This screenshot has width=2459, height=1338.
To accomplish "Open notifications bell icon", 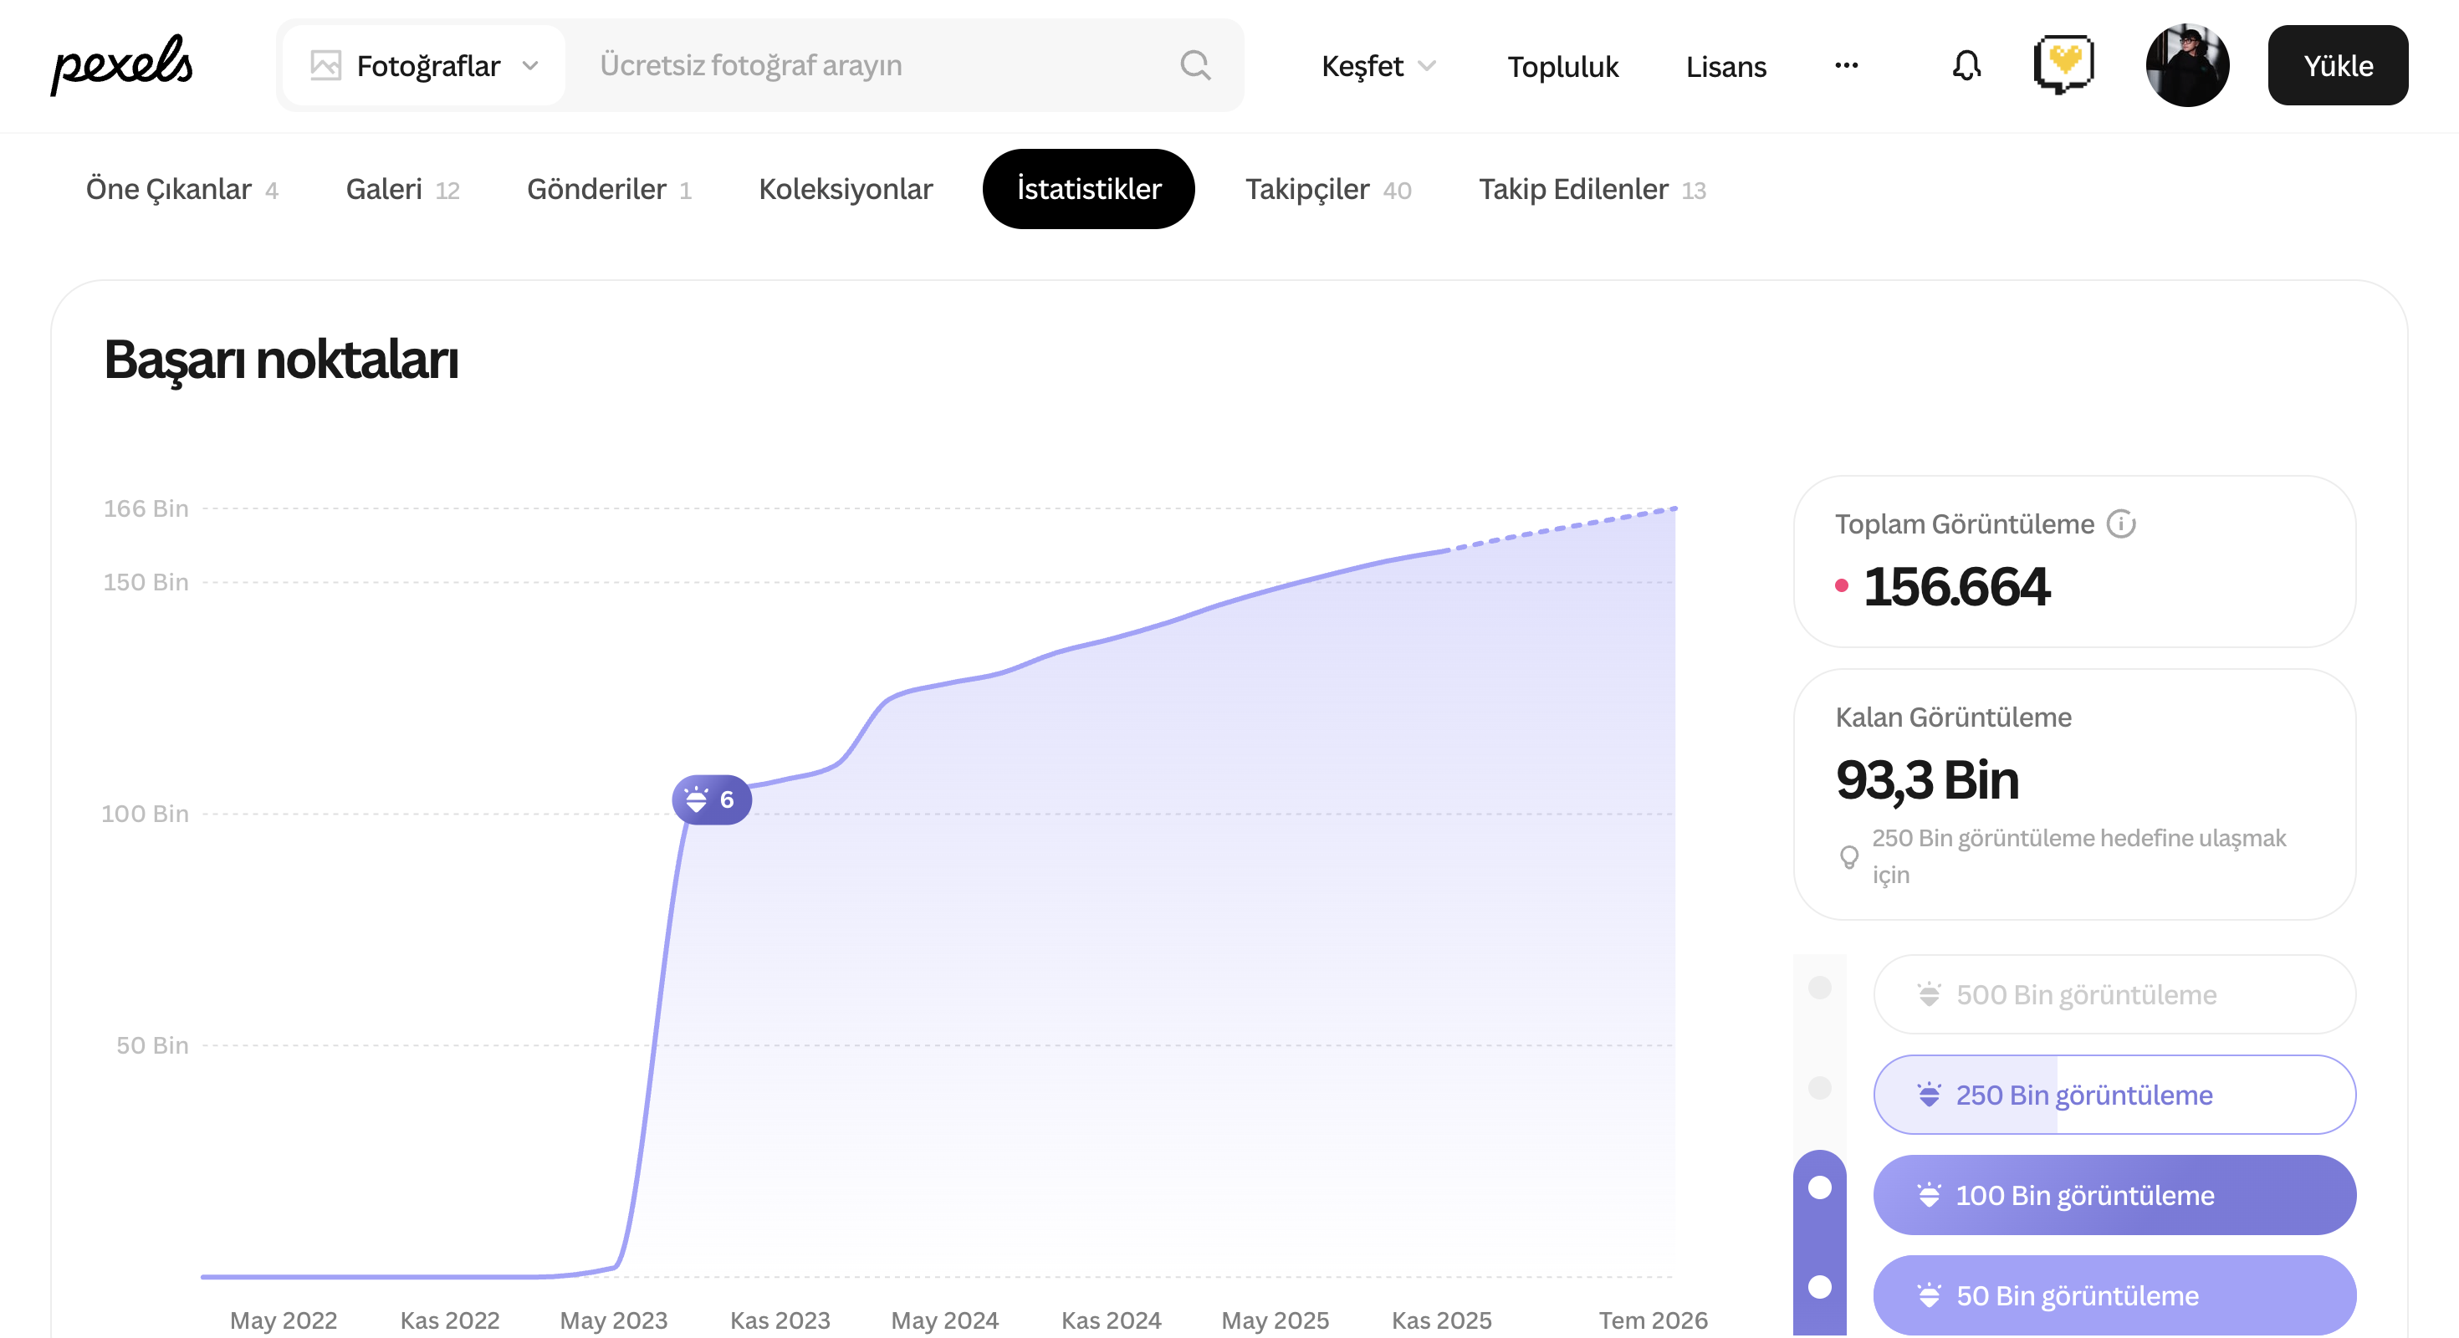I will [x=1966, y=65].
